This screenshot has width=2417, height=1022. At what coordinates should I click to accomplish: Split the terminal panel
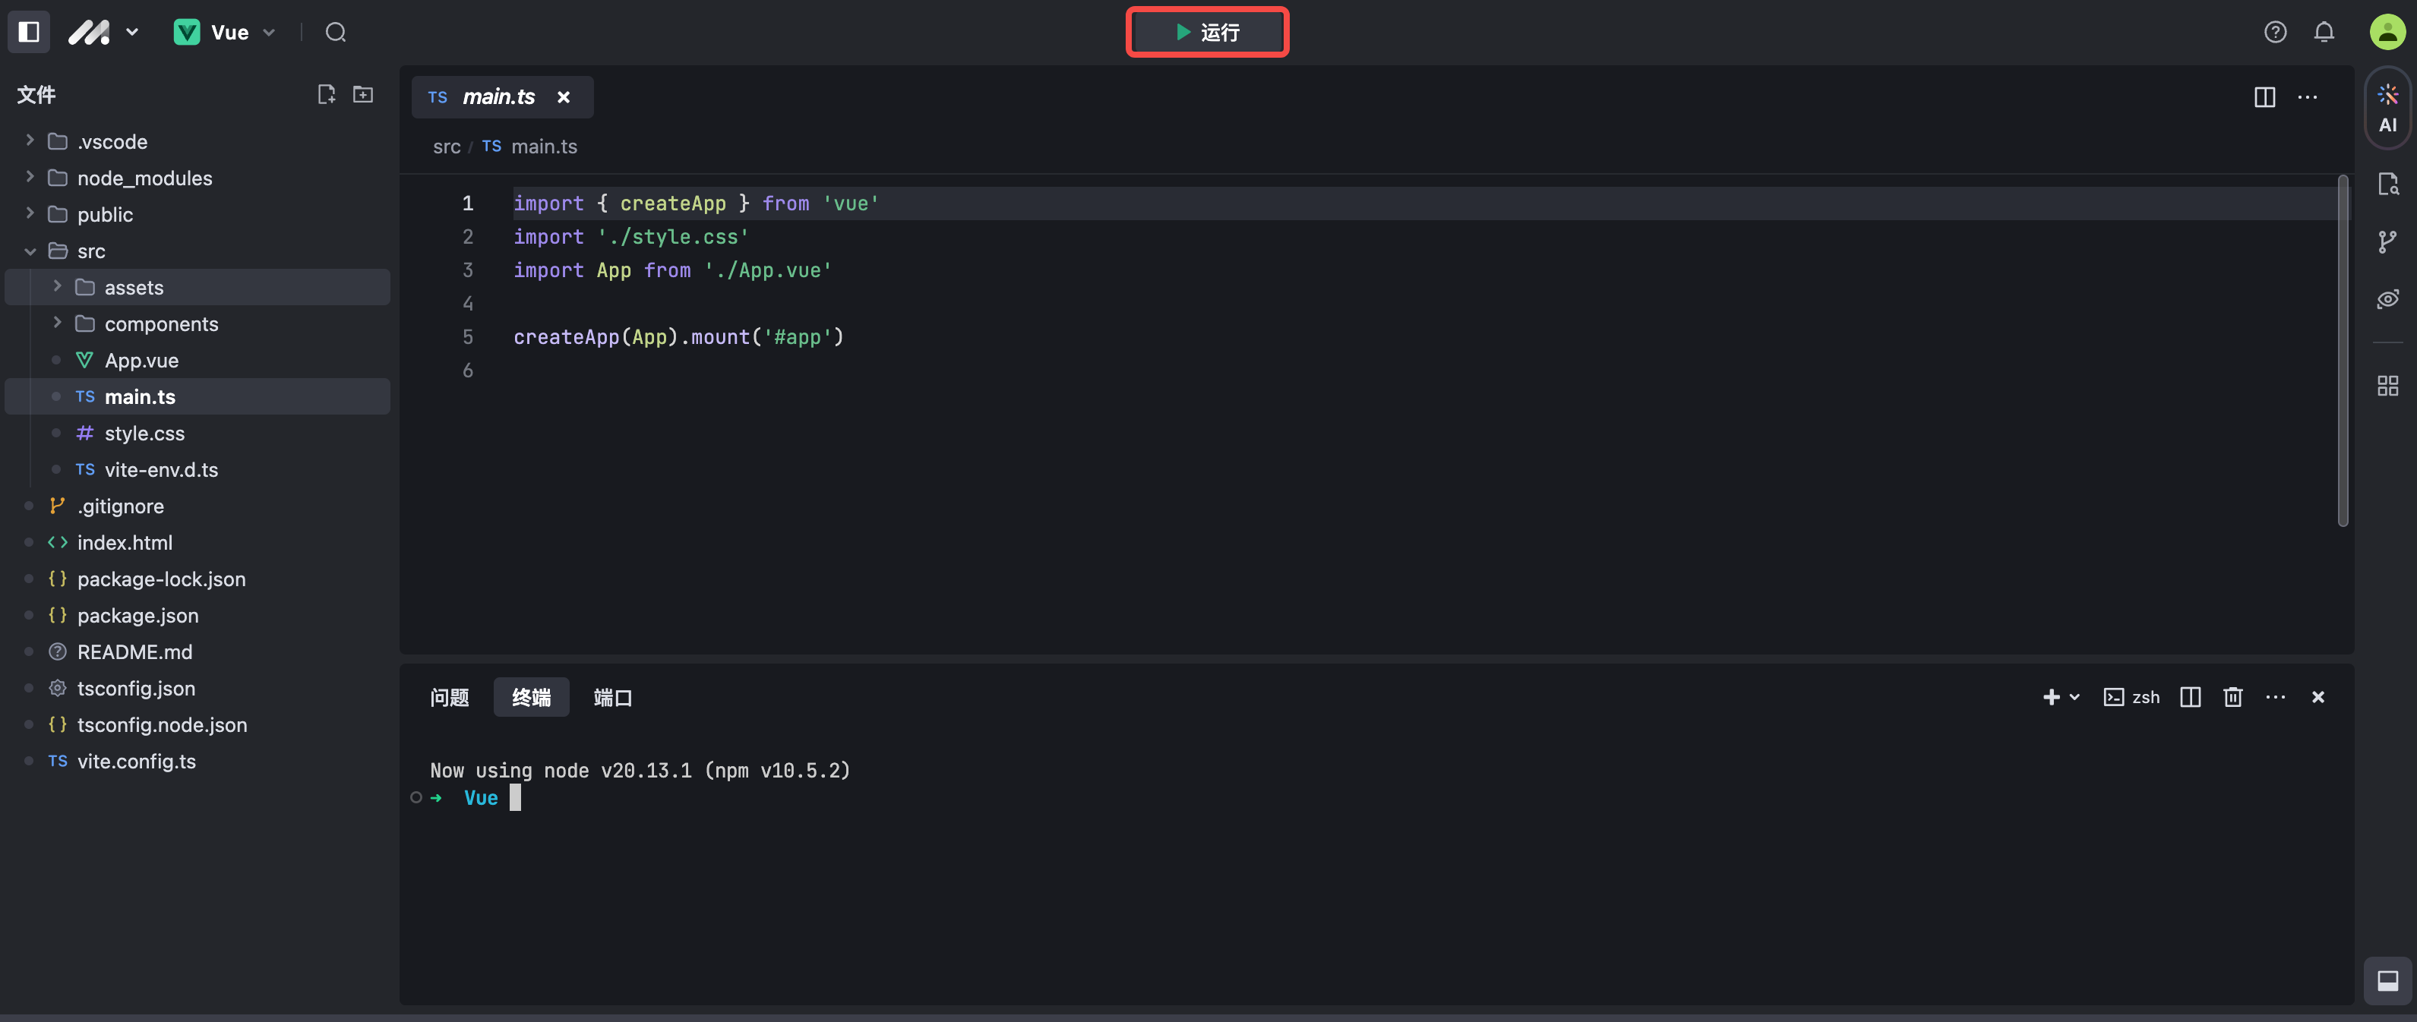[x=2190, y=697]
